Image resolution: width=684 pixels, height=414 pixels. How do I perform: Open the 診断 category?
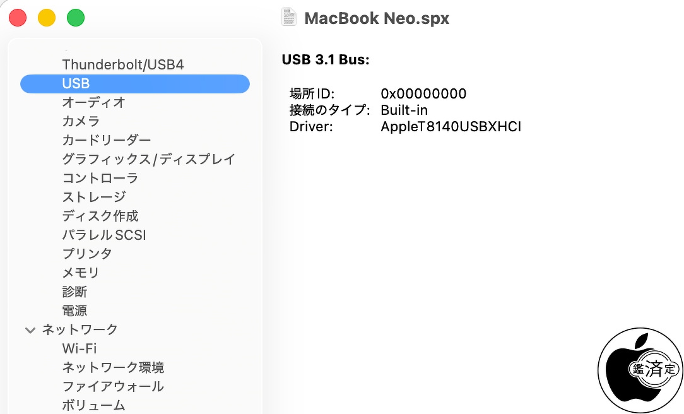pos(74,292)
